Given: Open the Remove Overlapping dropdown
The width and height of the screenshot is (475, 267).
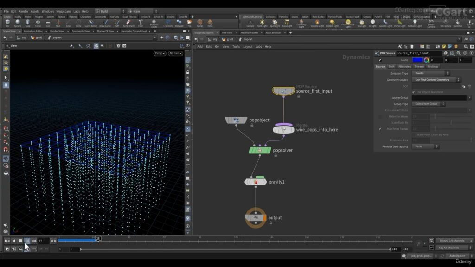Looking at the screenshot, I should pyautogui.click(x=425, y=146).
